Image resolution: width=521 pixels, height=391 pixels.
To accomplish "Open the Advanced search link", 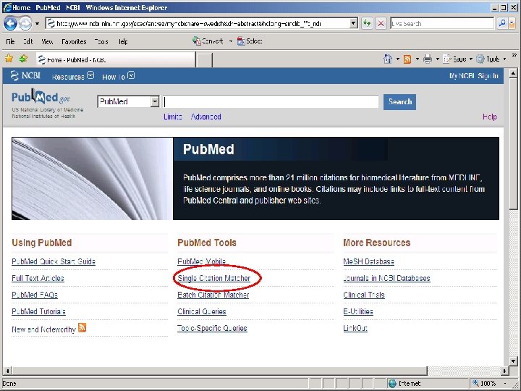I will [206, 117].
